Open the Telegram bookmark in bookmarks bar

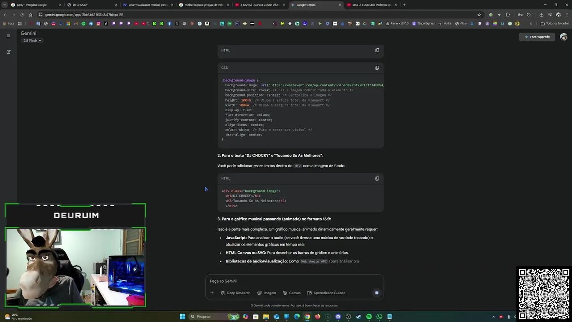[x=91, y=24]
